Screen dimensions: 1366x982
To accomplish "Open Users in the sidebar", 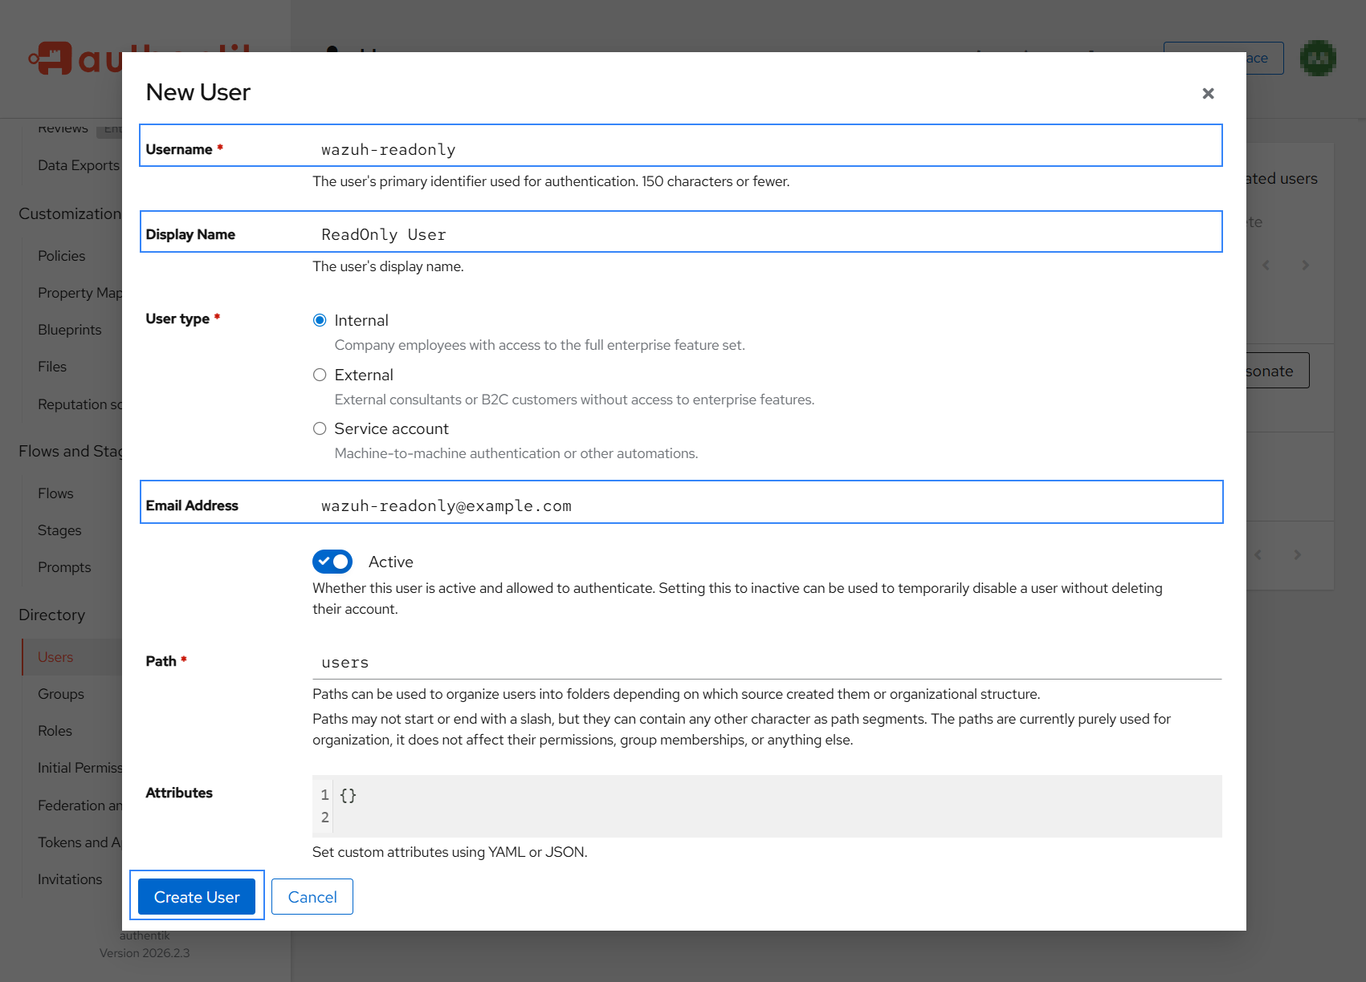I will click(55, 657).
